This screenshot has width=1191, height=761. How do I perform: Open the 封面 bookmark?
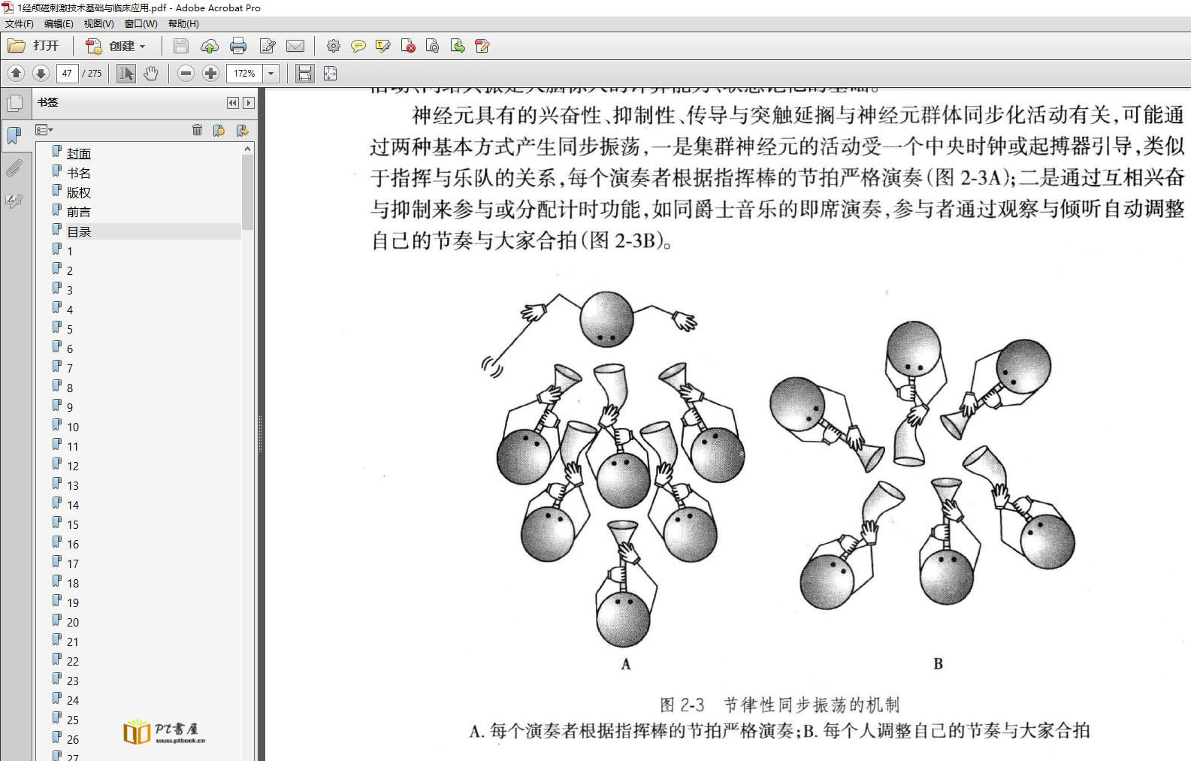click(79, 153)
